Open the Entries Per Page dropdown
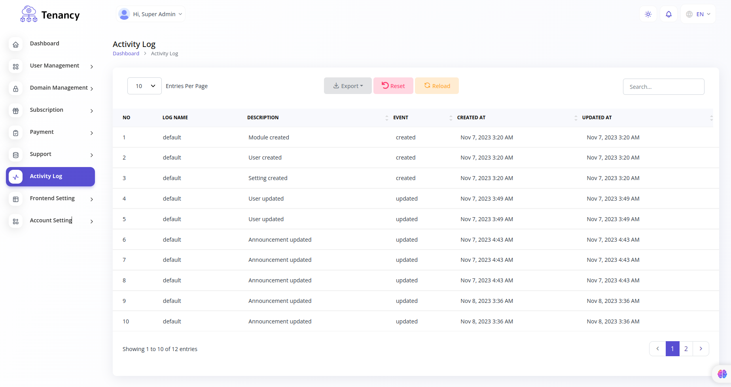Image resolution: width=731 pixels, height=387 pixels. [144, 86]
